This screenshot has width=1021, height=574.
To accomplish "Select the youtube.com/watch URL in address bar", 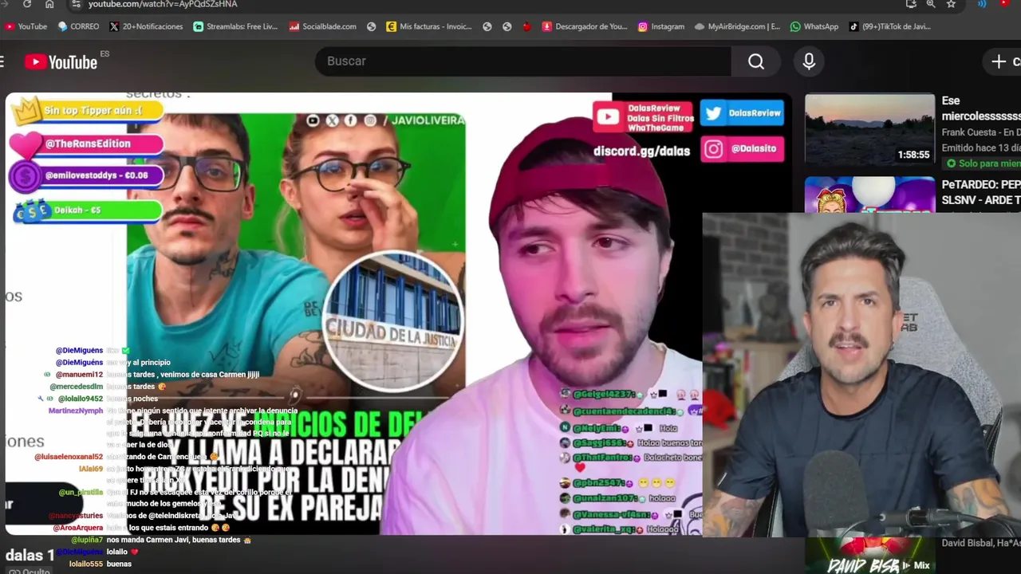I will [x=163, y=4].
